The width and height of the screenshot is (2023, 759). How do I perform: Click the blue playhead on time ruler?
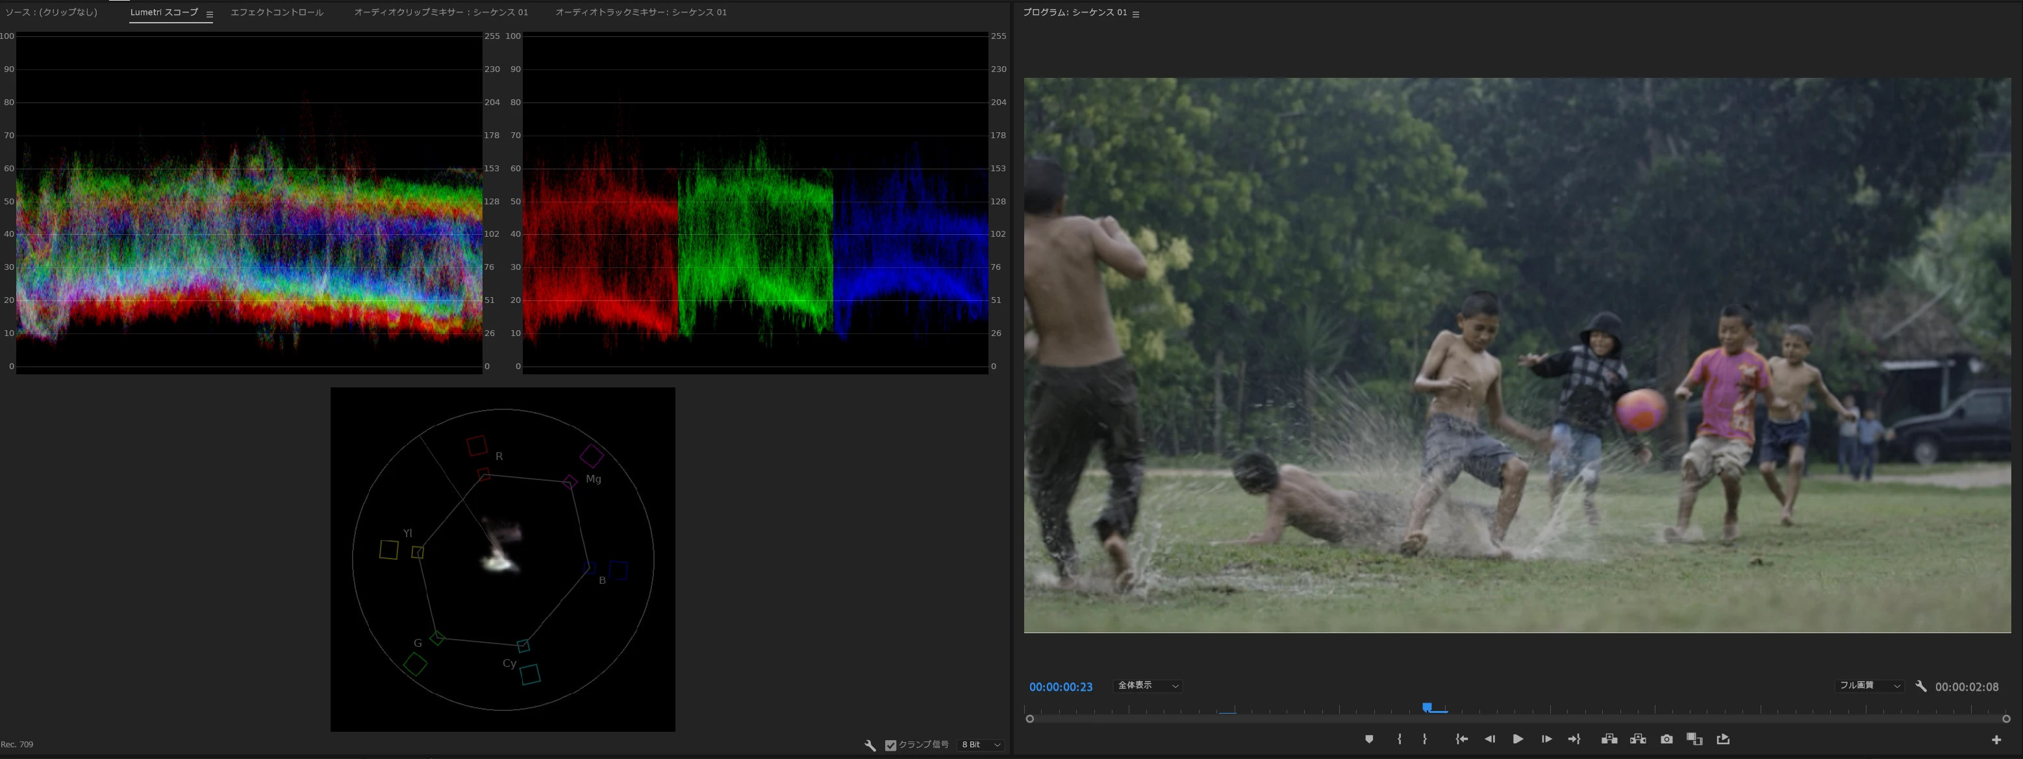point(1427,707)
